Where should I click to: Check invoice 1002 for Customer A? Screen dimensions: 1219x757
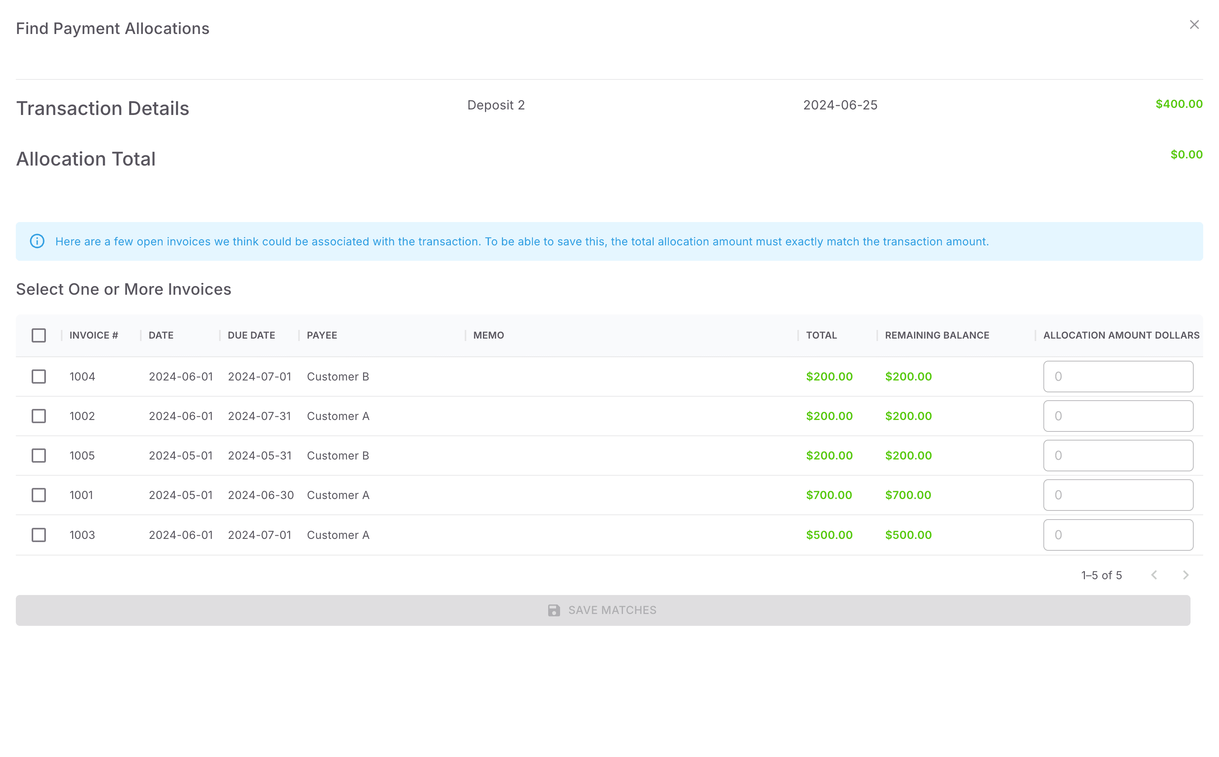click(x=39, y=416)
